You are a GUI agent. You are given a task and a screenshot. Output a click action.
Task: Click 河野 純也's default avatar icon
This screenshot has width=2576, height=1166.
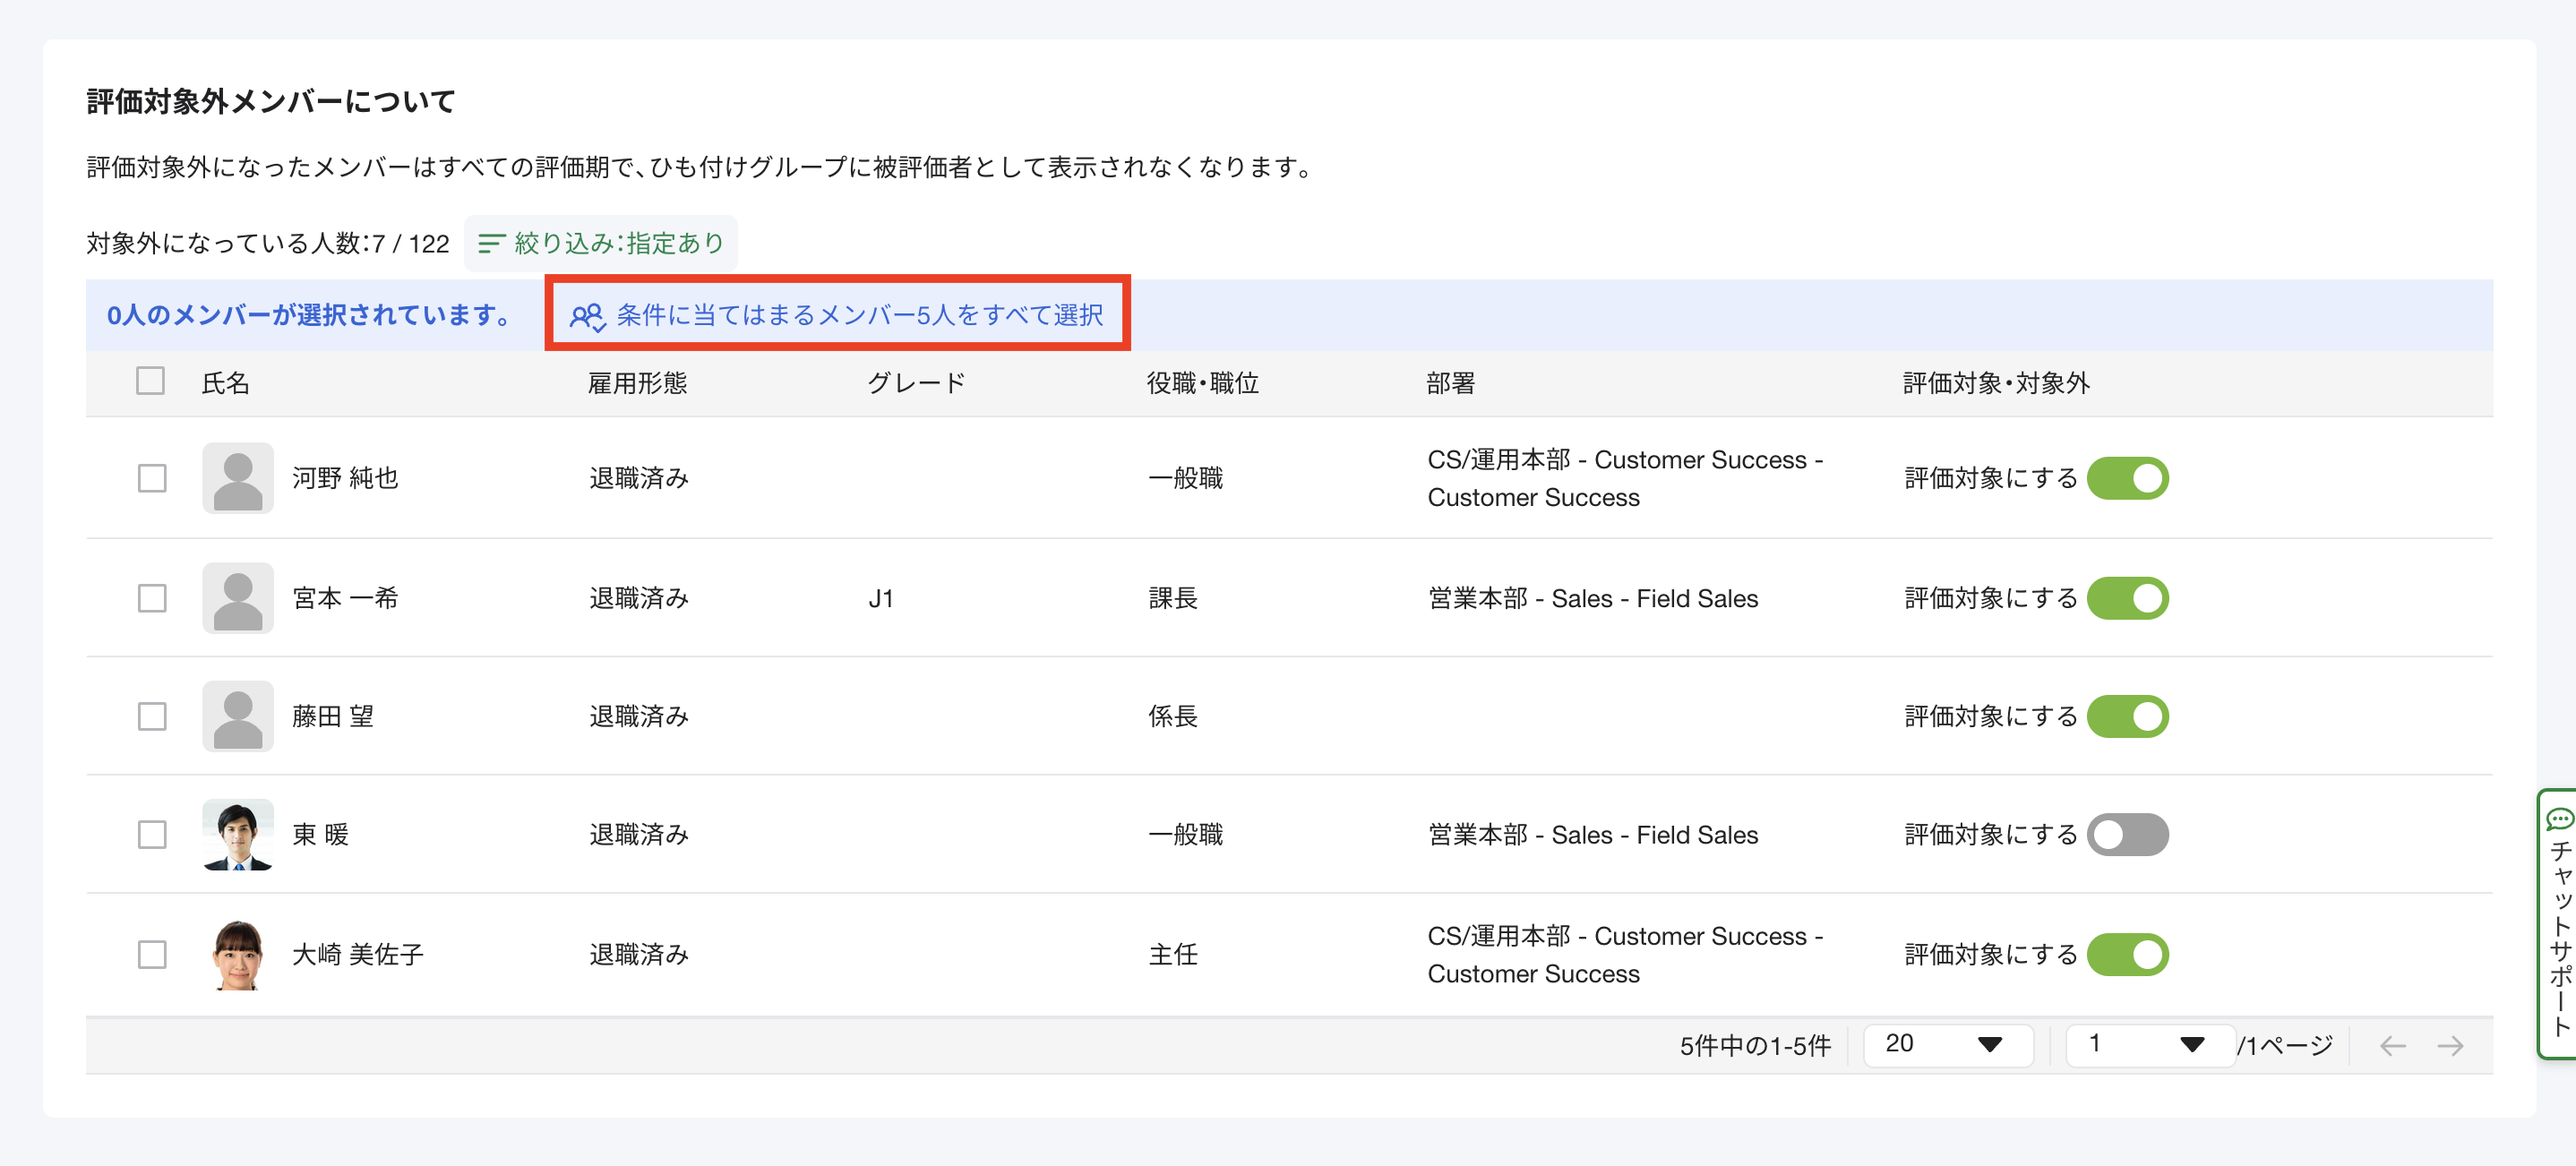pyautogui.click(x=238, y=478)
